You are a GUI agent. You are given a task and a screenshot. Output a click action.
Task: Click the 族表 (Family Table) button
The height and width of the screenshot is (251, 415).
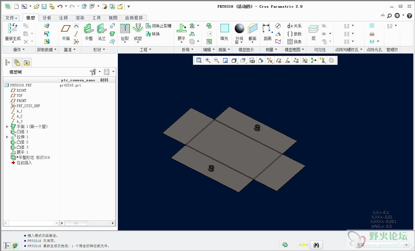click(294, 42)
